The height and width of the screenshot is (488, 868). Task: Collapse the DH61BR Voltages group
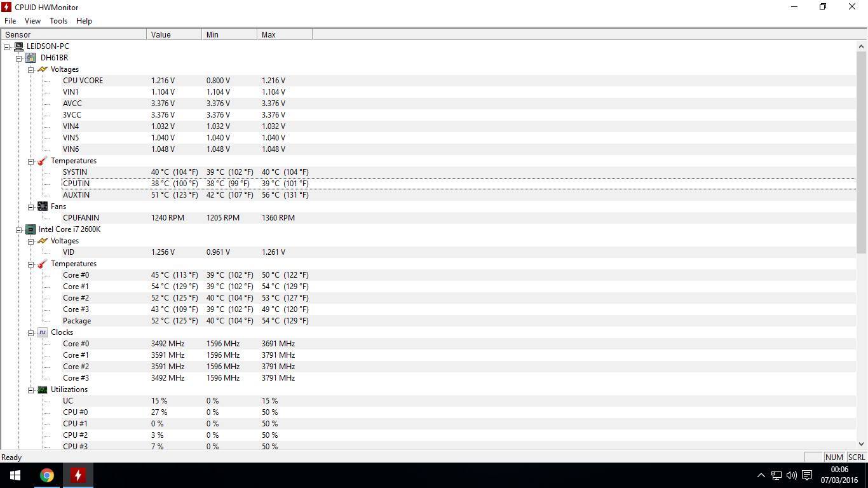click(x=31, y=69)
